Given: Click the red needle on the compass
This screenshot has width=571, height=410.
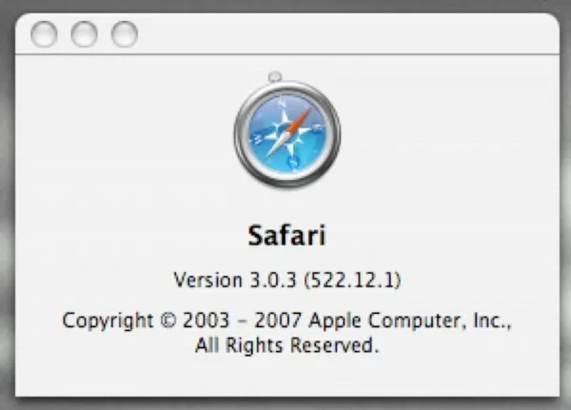Looking at the screenshot, I should pyautogui.click(x=298, y=120).
